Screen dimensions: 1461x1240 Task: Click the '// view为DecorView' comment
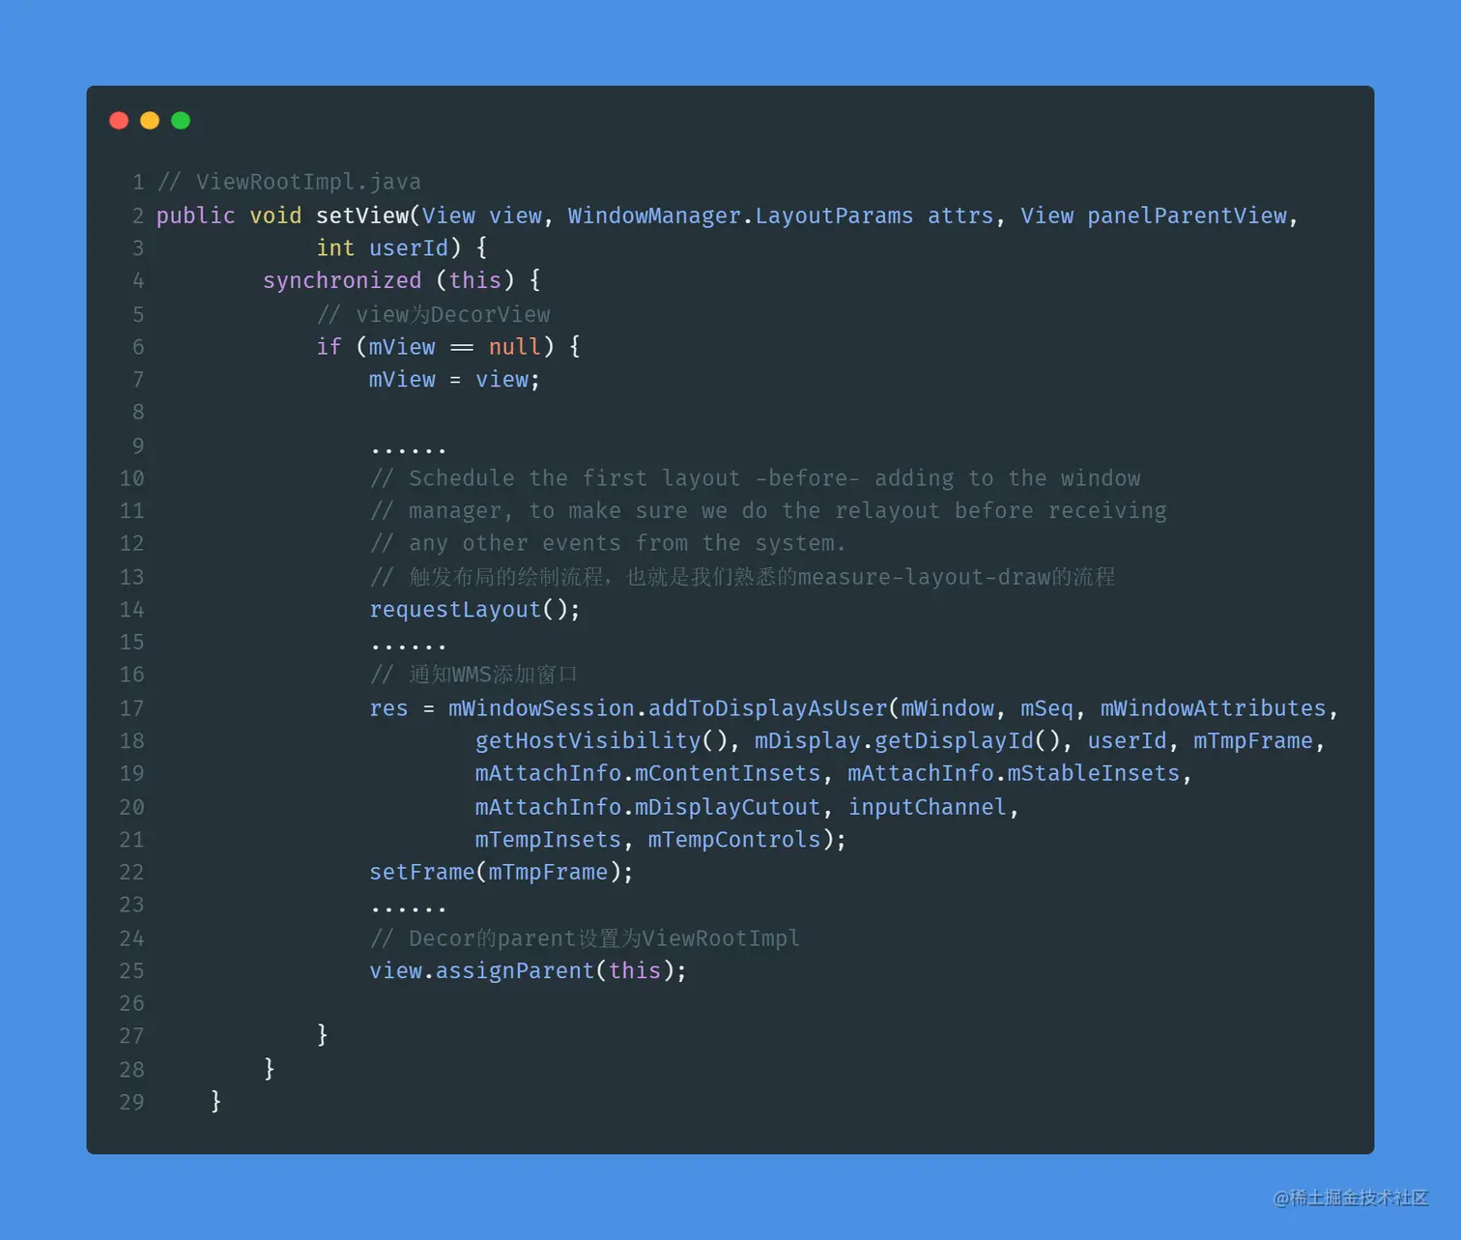[433, 314]
